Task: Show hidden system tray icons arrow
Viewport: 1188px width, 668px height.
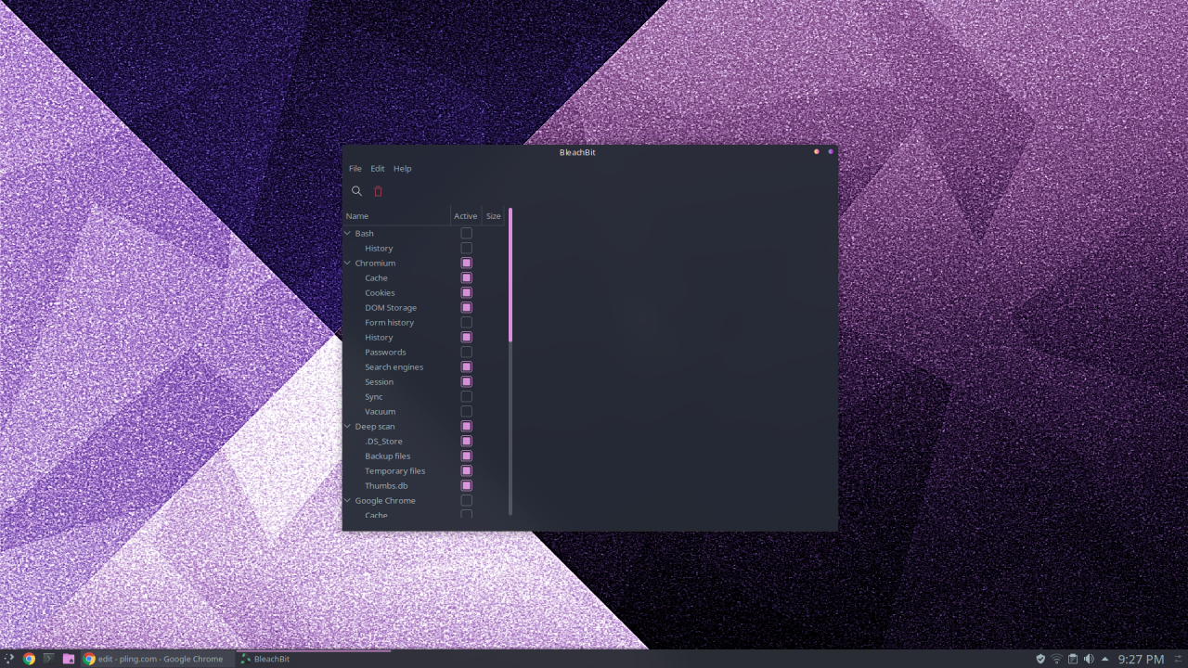Action: pyautogui.click(x=1104, y=659)
